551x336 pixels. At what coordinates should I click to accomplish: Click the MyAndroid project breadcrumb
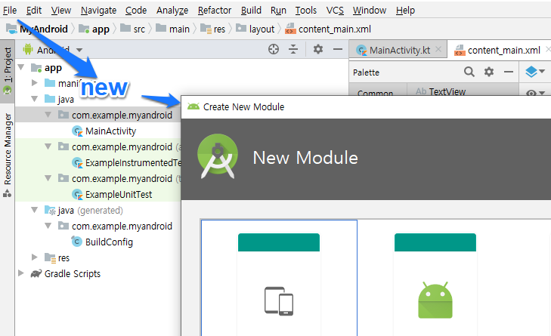(x=37, y=29)
